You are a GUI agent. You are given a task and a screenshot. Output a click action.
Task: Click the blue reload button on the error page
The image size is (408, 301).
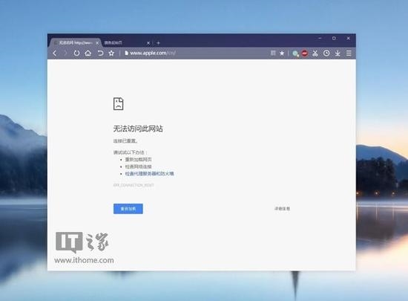128,209
